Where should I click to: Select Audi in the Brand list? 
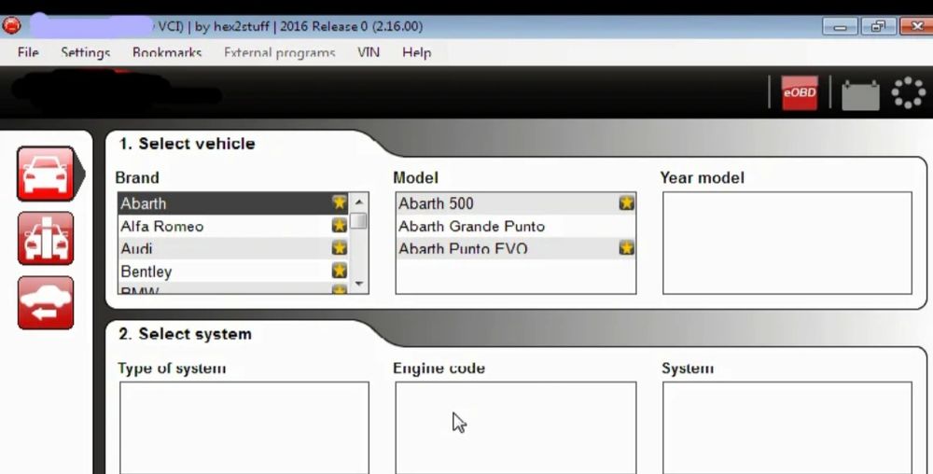point(232,248)
